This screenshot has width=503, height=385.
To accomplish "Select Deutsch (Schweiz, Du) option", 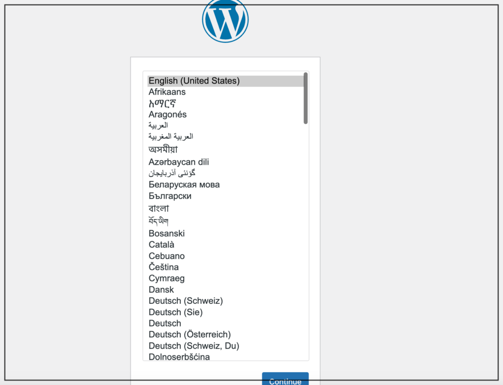I will click(225, 346).
